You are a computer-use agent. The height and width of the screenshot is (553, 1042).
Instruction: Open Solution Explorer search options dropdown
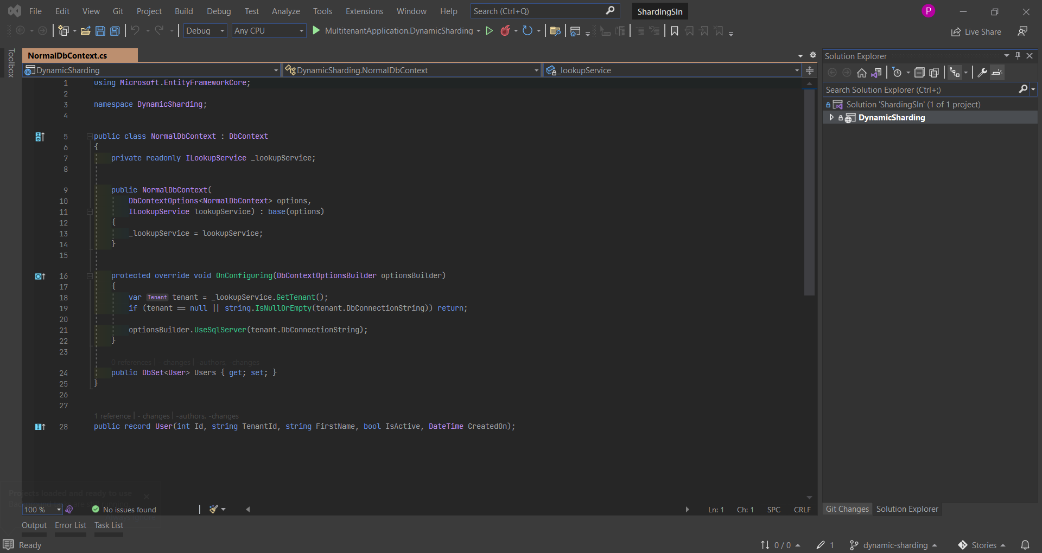tap(1033, 89)
